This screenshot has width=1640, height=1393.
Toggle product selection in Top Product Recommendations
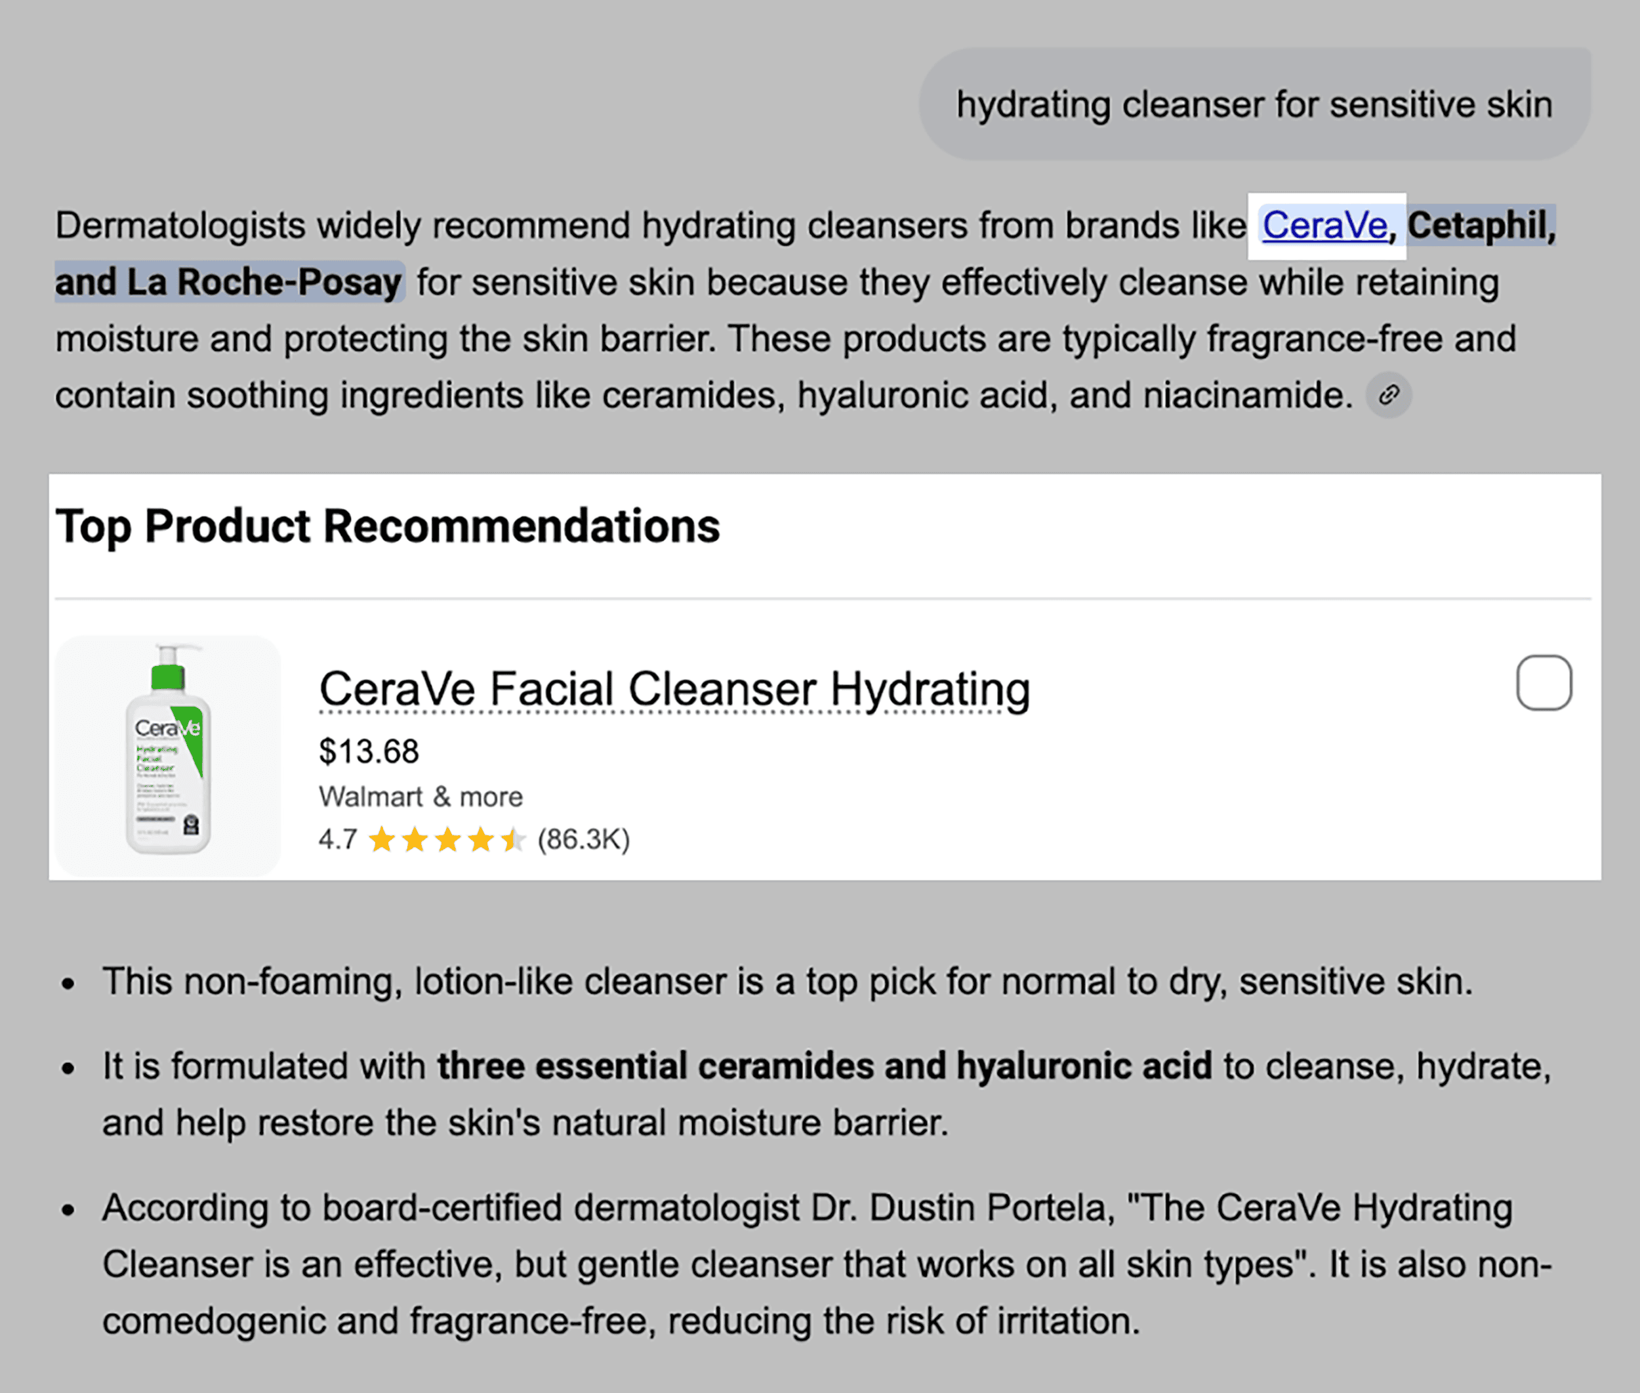tap(1544, 683)
